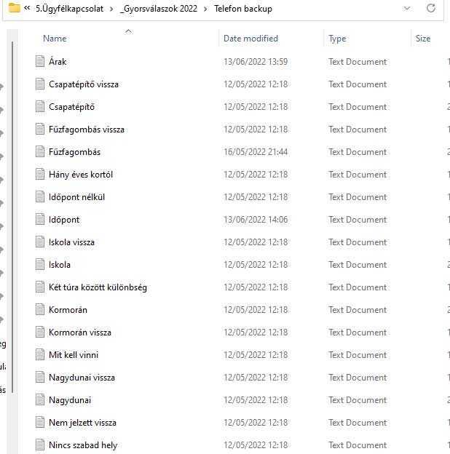Image resolution: width=450 pixels, height=454 pixels.
Task: Select the Két túra között különbség file
Action: click(98, 287)
